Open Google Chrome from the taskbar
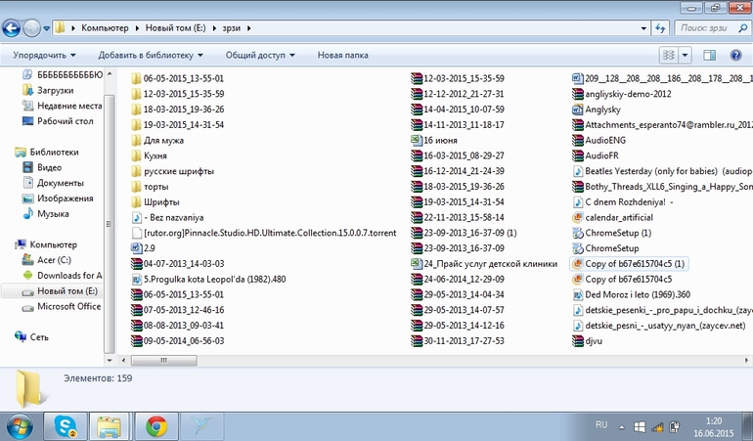 (x=155, y=425)
